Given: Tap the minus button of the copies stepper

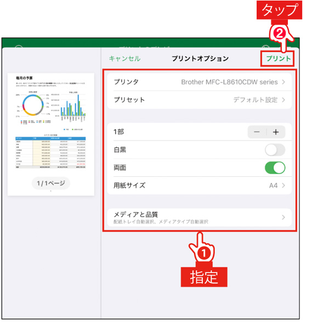Looking at the screenshot, I should [257, 132].
